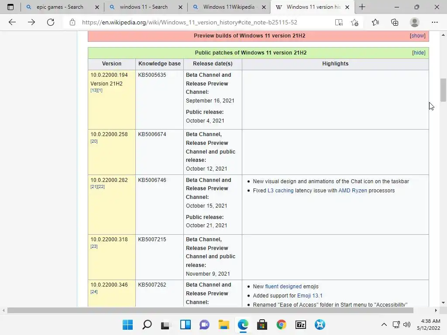The image size is (447, 335).
Task: Open the Windows Start menu
Action: (x=128, y=325)
